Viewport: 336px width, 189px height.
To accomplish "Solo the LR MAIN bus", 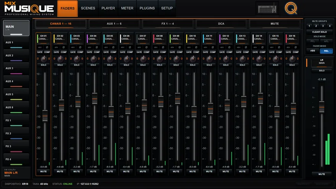I will 321,71.
